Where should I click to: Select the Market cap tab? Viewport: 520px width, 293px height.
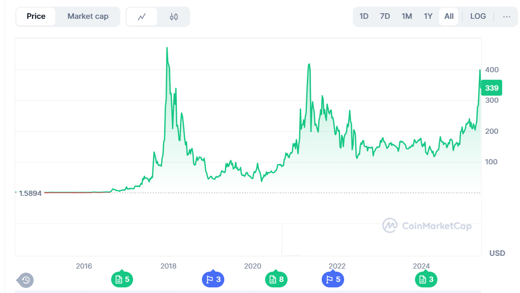coord(88,16)
